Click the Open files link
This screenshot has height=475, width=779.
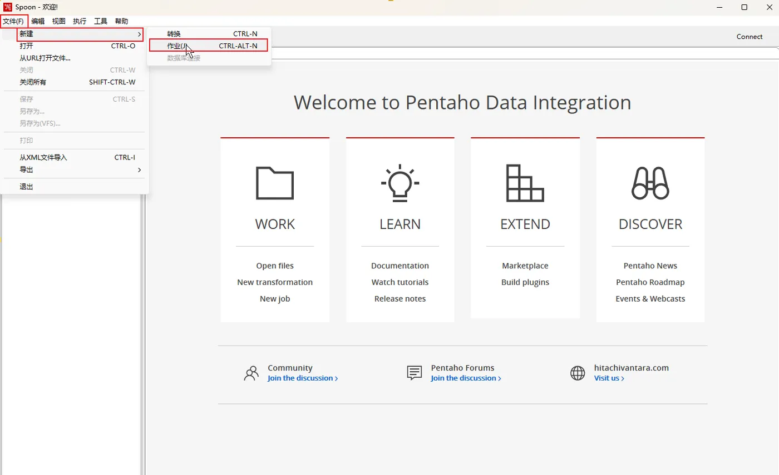point(275,266)
